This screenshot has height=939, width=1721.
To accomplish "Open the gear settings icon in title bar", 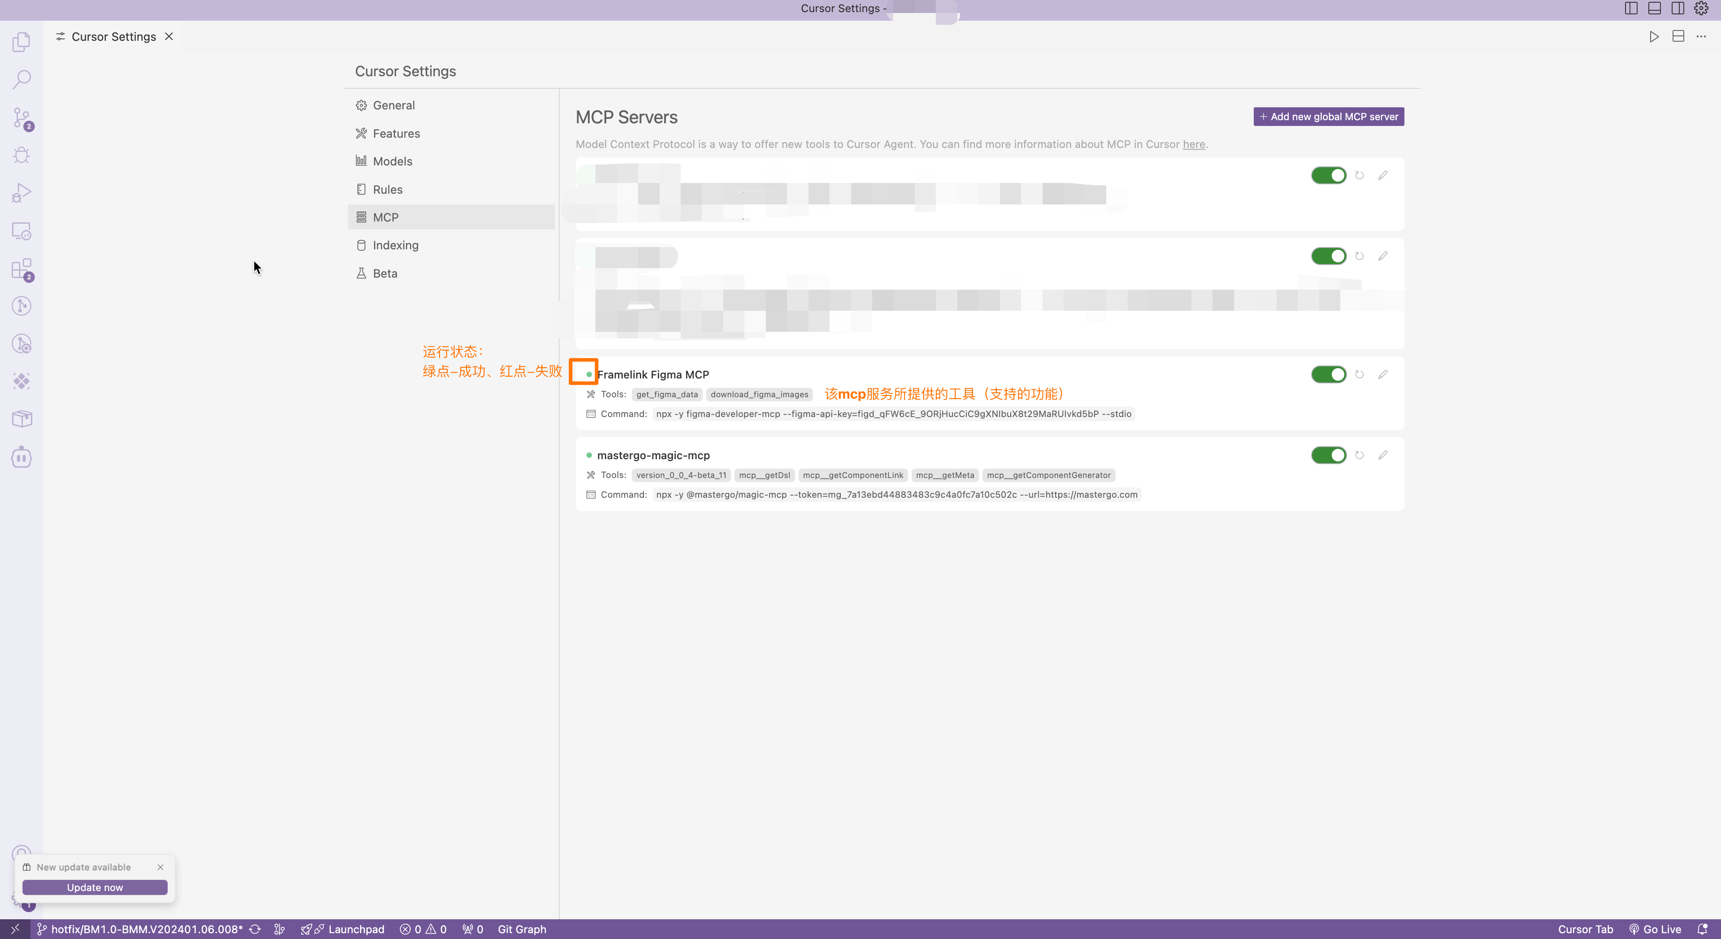I will click(x=1701, y=8).
